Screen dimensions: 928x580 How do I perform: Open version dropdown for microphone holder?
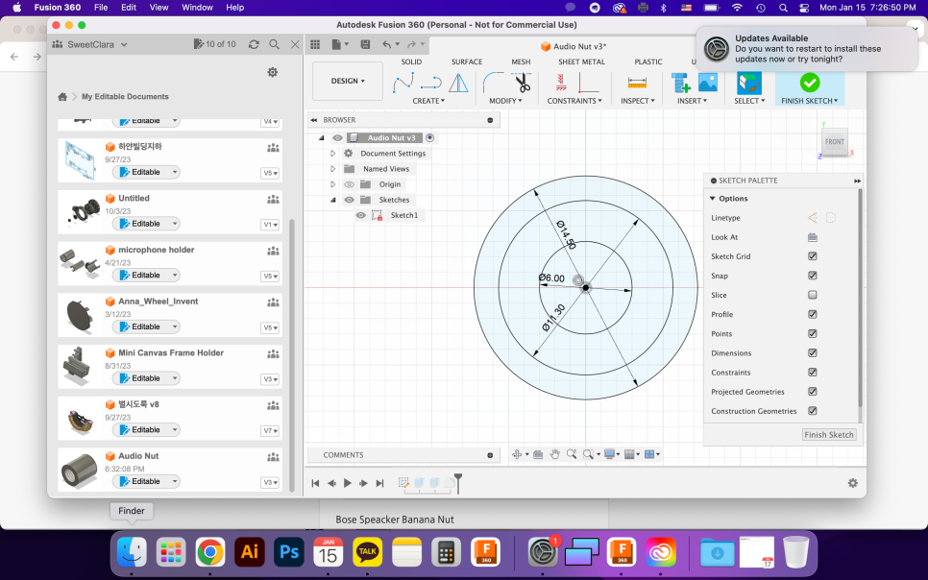[x=270, y=276]
